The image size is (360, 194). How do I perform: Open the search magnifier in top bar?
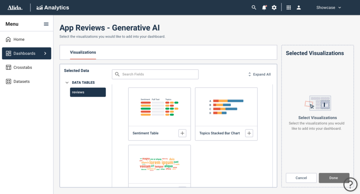(x=254, y=8)
